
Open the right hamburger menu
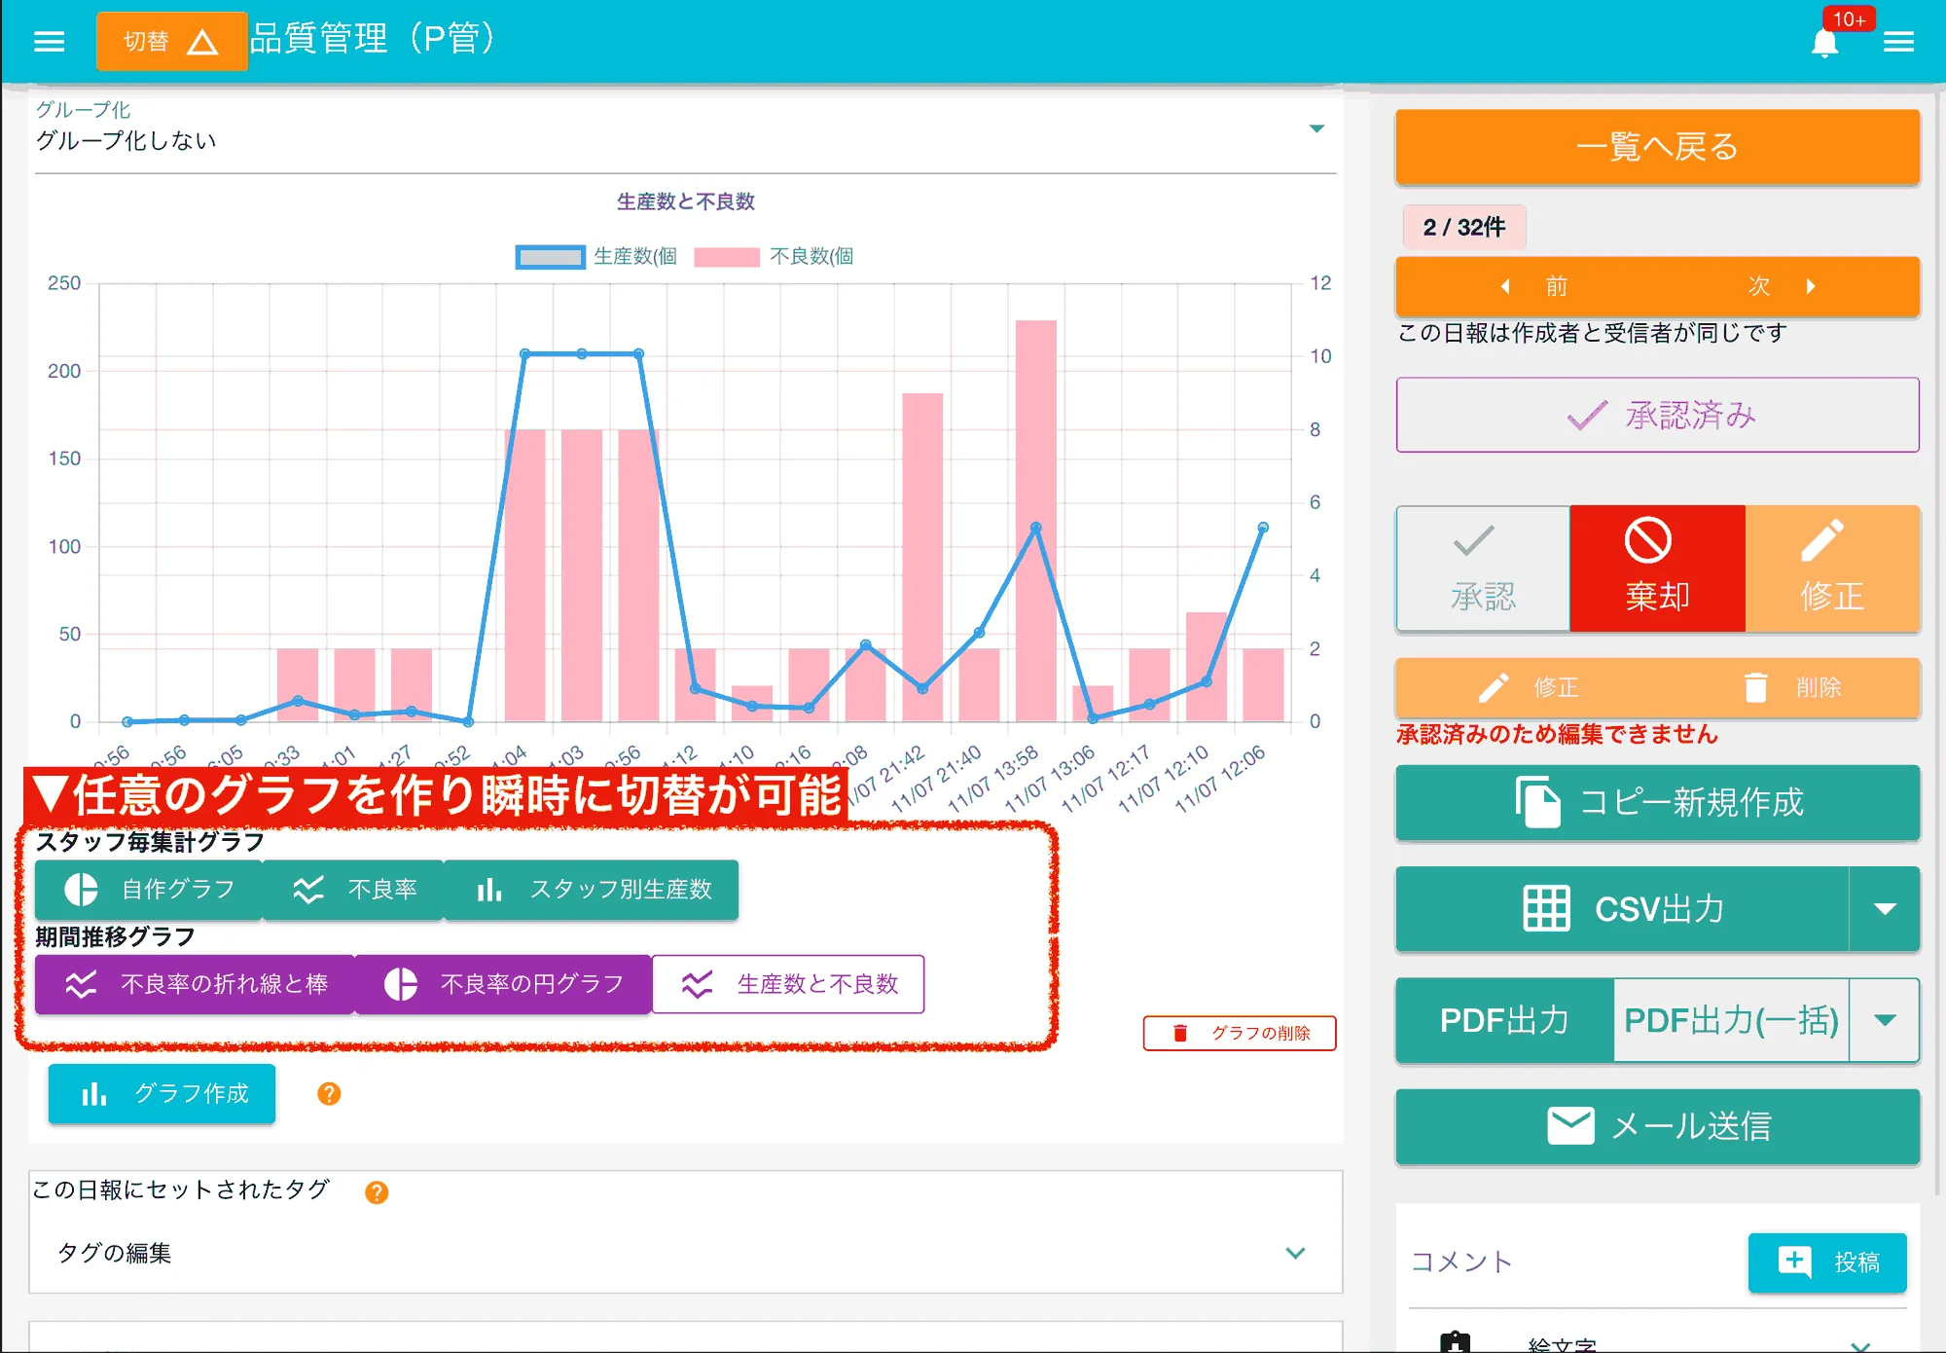coord(1899,41)
